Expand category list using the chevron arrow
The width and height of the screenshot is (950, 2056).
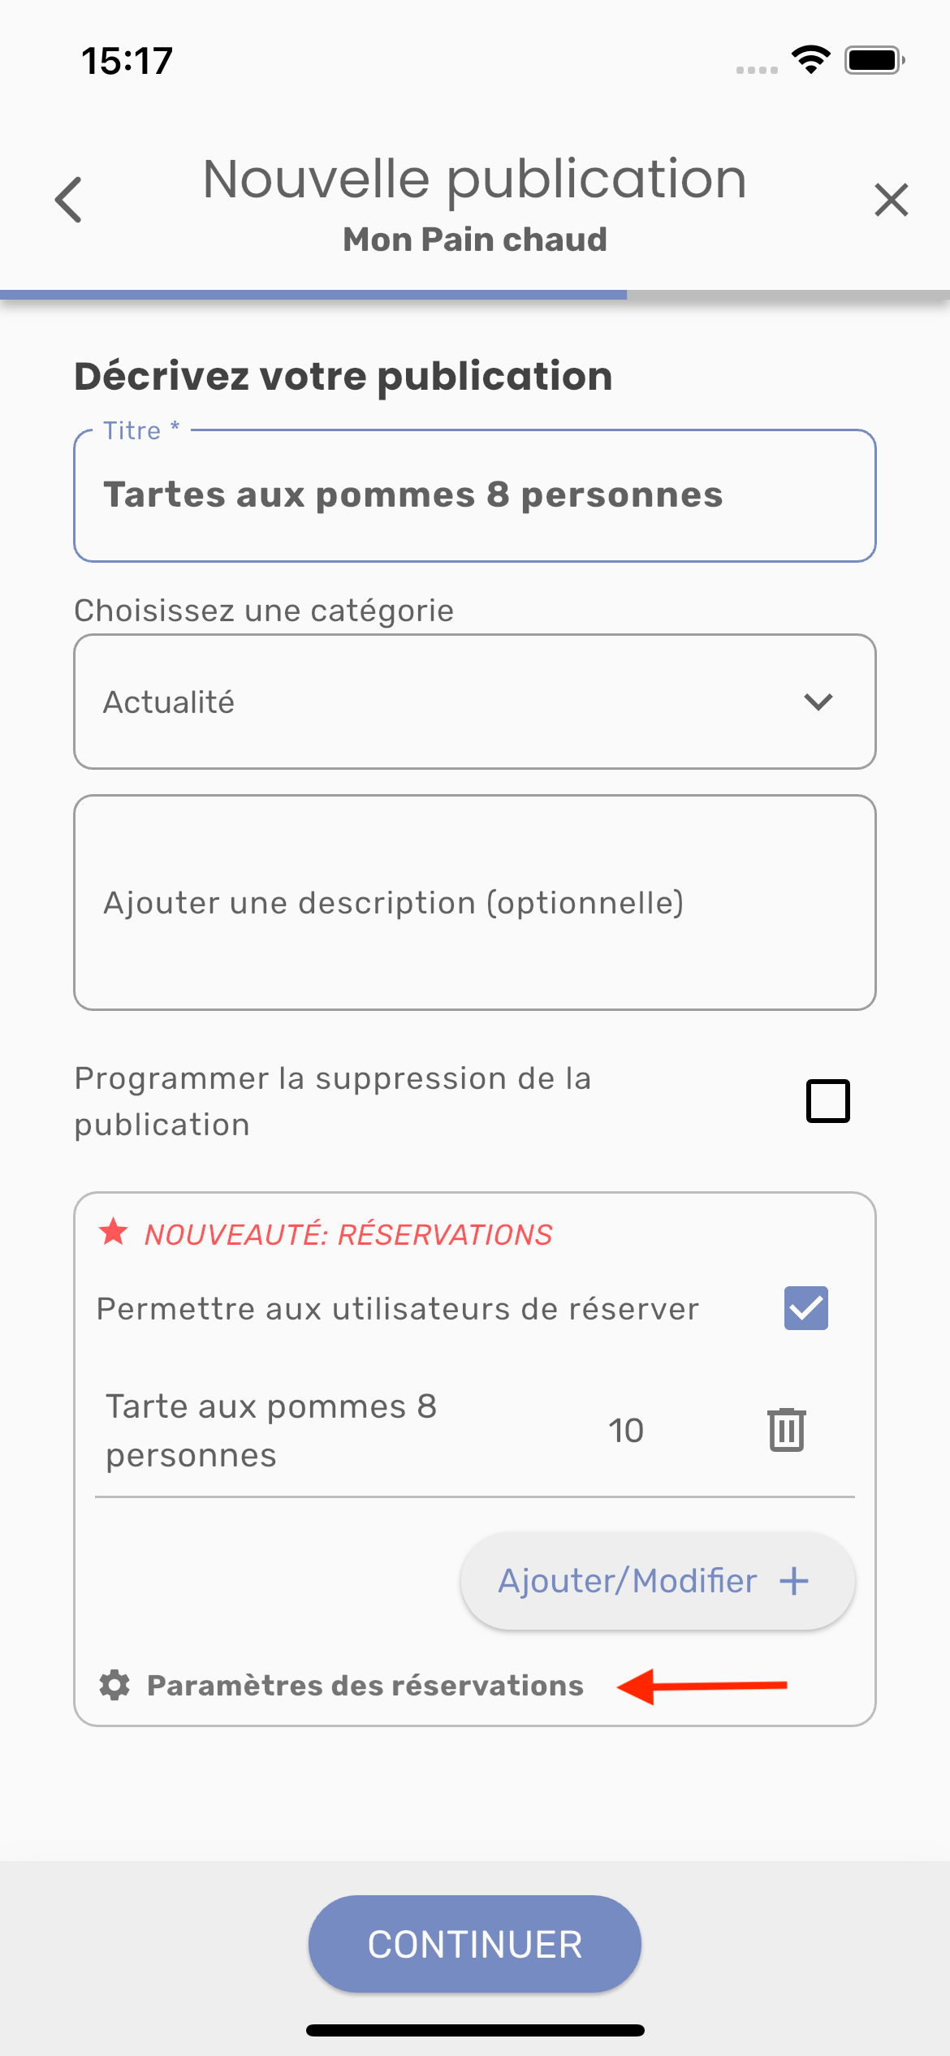click(x=818, y=702)
